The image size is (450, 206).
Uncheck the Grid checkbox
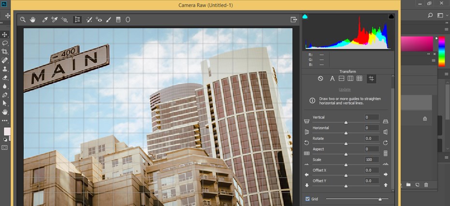click(x=307, y=199)
